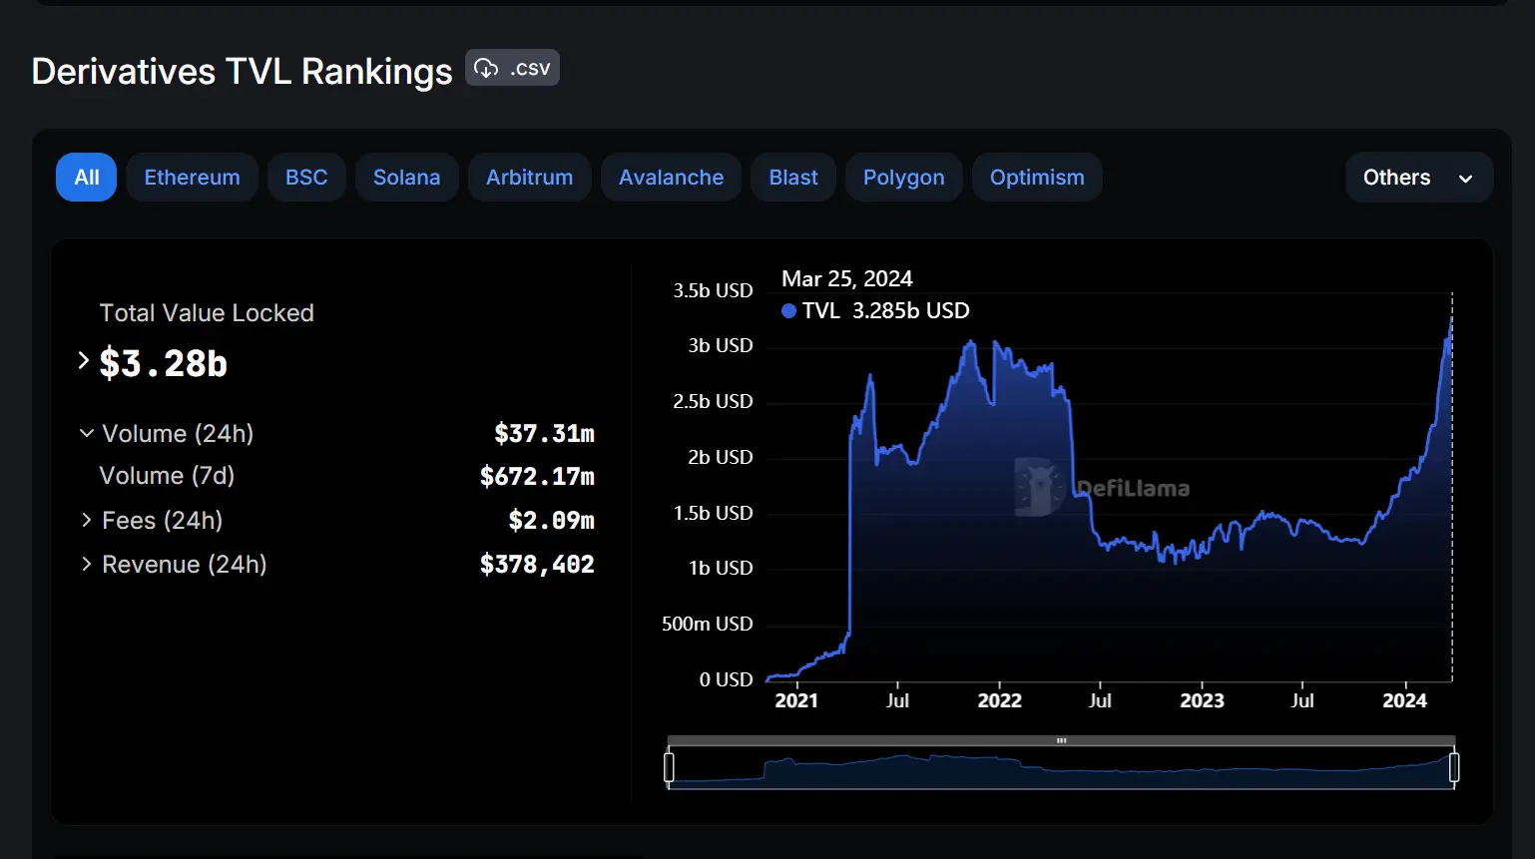Select the All chains filter

click(86, 177)
